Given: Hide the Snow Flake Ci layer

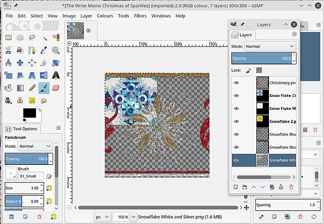Looking at the screenshot, I should (236, 95).
